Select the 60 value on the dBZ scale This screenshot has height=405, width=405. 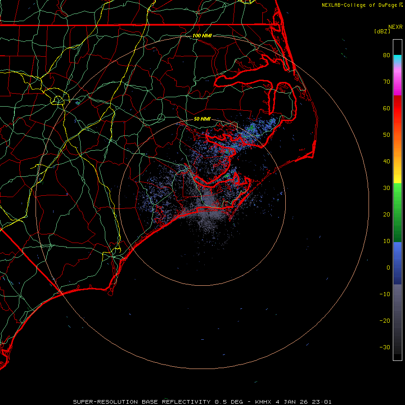(x=387, y=108)
